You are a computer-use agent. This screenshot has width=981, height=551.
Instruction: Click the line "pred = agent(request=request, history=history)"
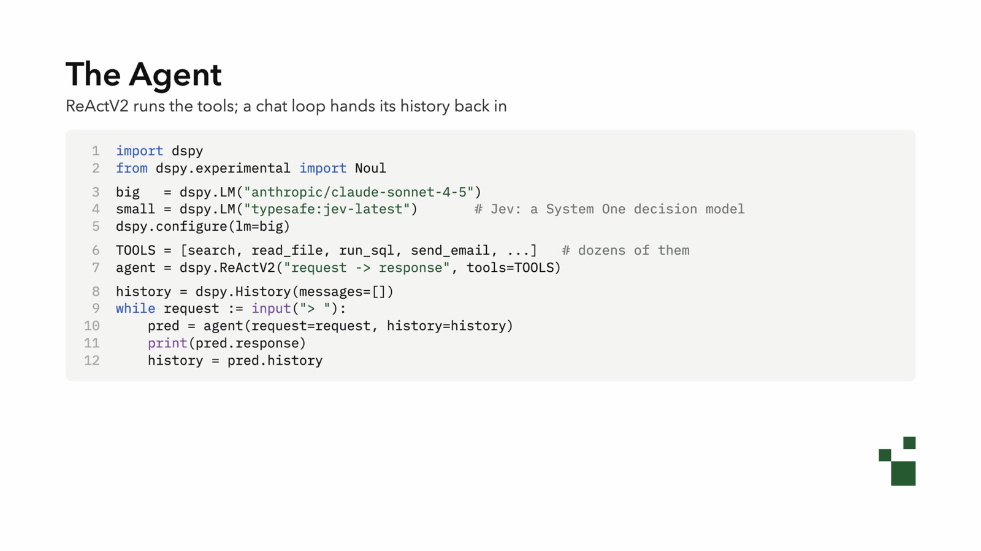[x=330, y=326]
